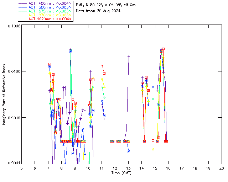The width and height of the screenshot is (228, 182).
Task: Click the y-axis value 0.0001
Action: [x=14, y=163]
